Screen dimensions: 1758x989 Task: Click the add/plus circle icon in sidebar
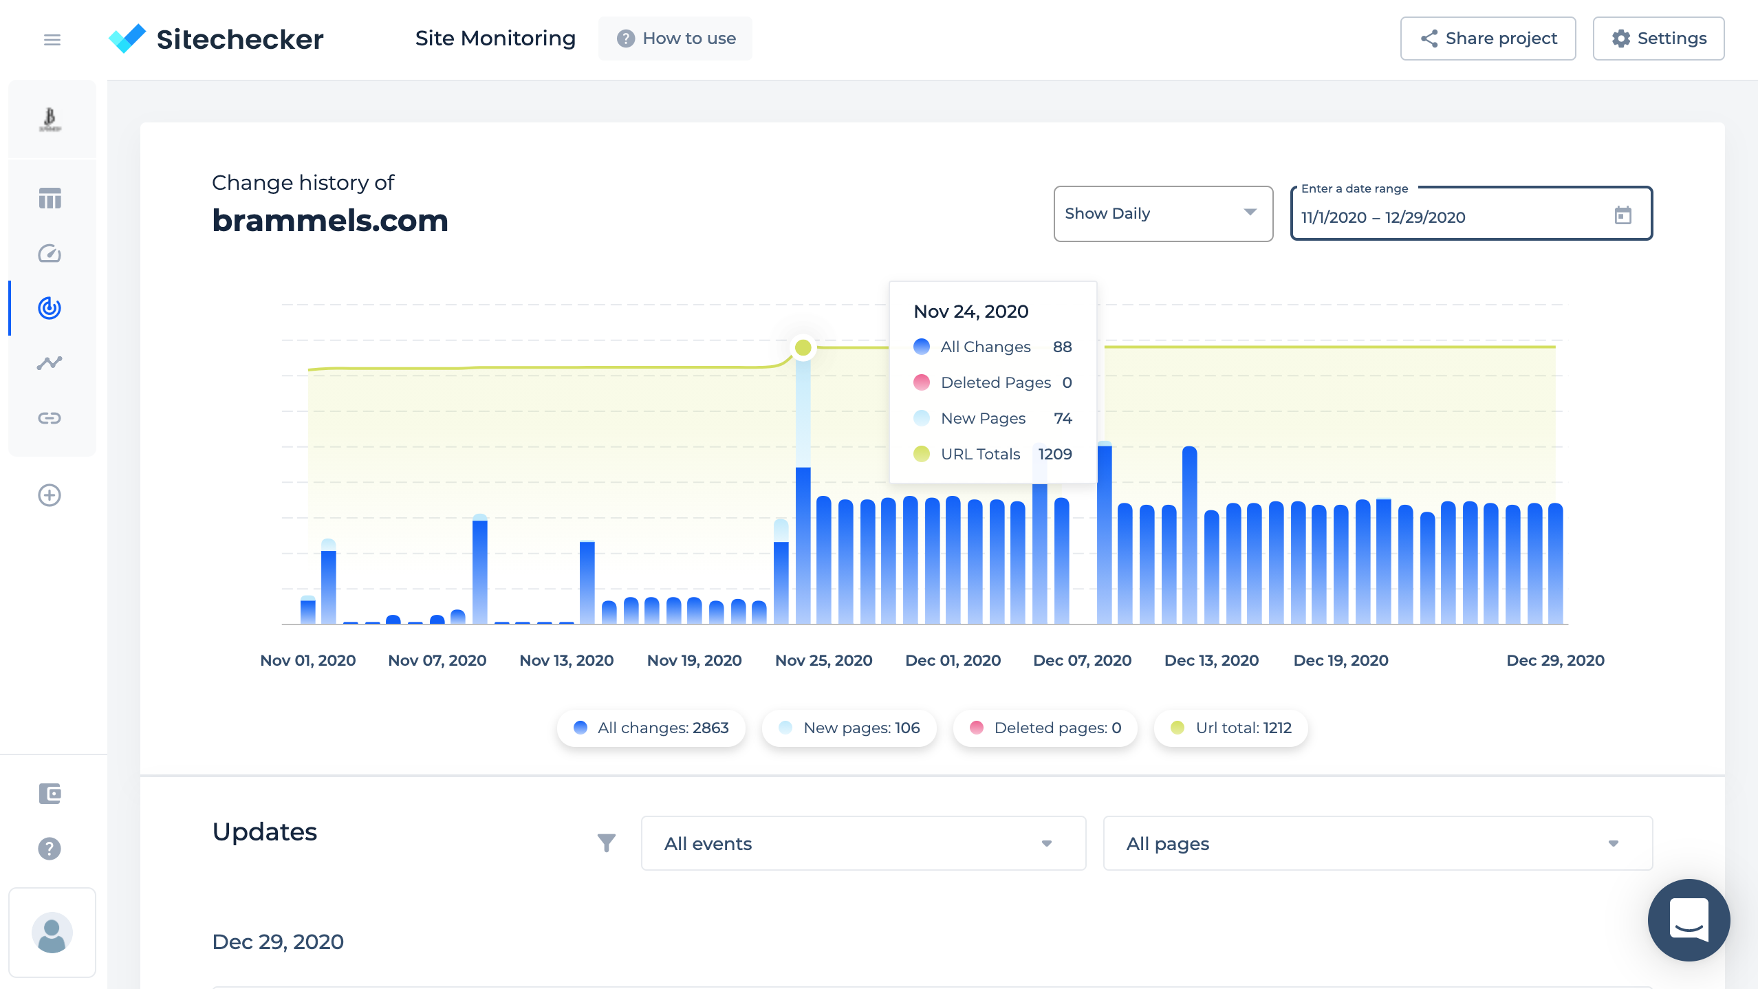(50, 495)
